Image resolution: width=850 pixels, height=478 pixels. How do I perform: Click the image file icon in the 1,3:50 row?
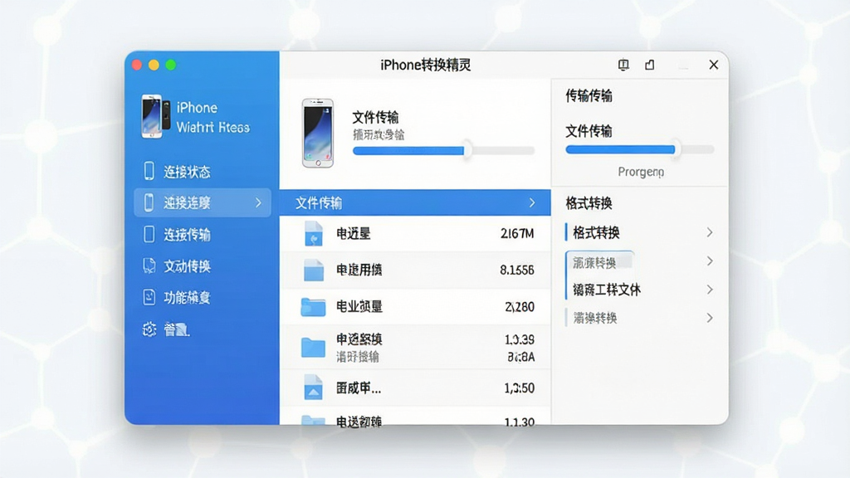tap(313, 388)
